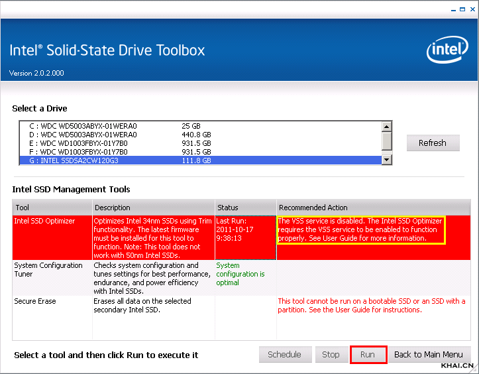The height and width of the screenshot is (374, 479).
Task: Go back with Back to Main Menu
Action: pyautogui.click(x=429, y=355)
